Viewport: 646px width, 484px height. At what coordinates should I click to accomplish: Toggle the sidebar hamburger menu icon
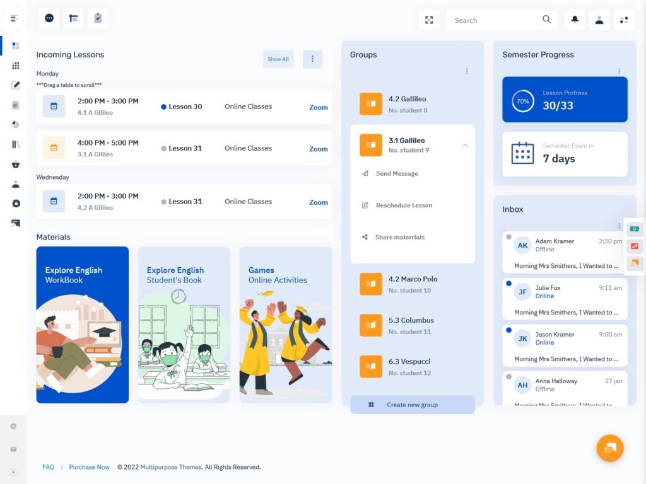pyautogui.click(x=14, y=18)
